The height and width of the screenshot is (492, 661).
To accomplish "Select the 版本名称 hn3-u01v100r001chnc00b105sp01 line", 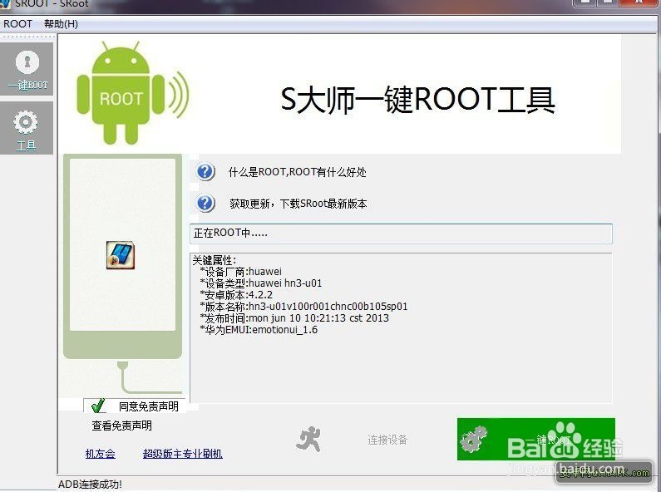I will (304, 306).
